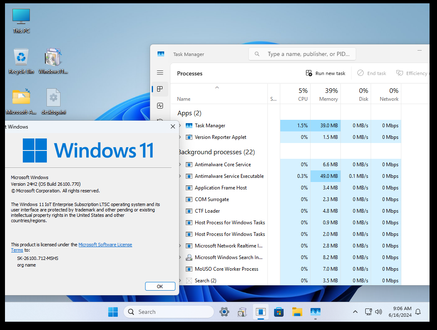Select the desktop.ini file icon
The width and height of the screenshot is (437, 330).
click(x=53, y=102)
